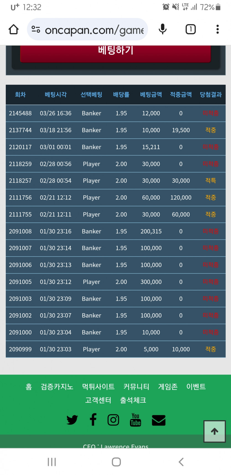
Task: Open the tab switcher showing 1 tab
Action: 191,29
